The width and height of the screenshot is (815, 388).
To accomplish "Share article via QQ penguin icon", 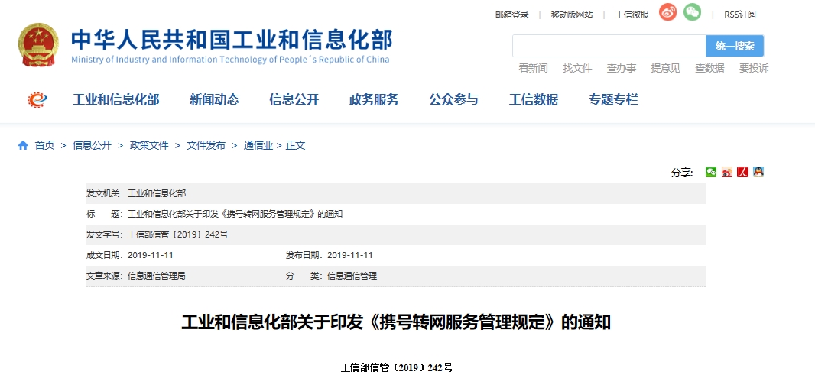I will (758, 172).
